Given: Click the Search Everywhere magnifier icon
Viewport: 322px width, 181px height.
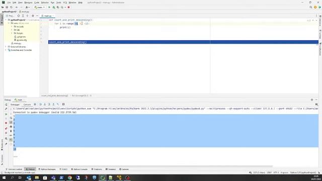Looking at the screenshot, I should (311, 7).
